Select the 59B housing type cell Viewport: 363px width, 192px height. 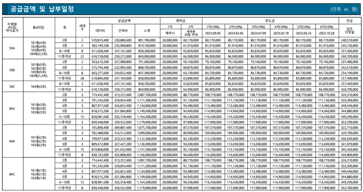pyautogui.click(x=12, y=70)
